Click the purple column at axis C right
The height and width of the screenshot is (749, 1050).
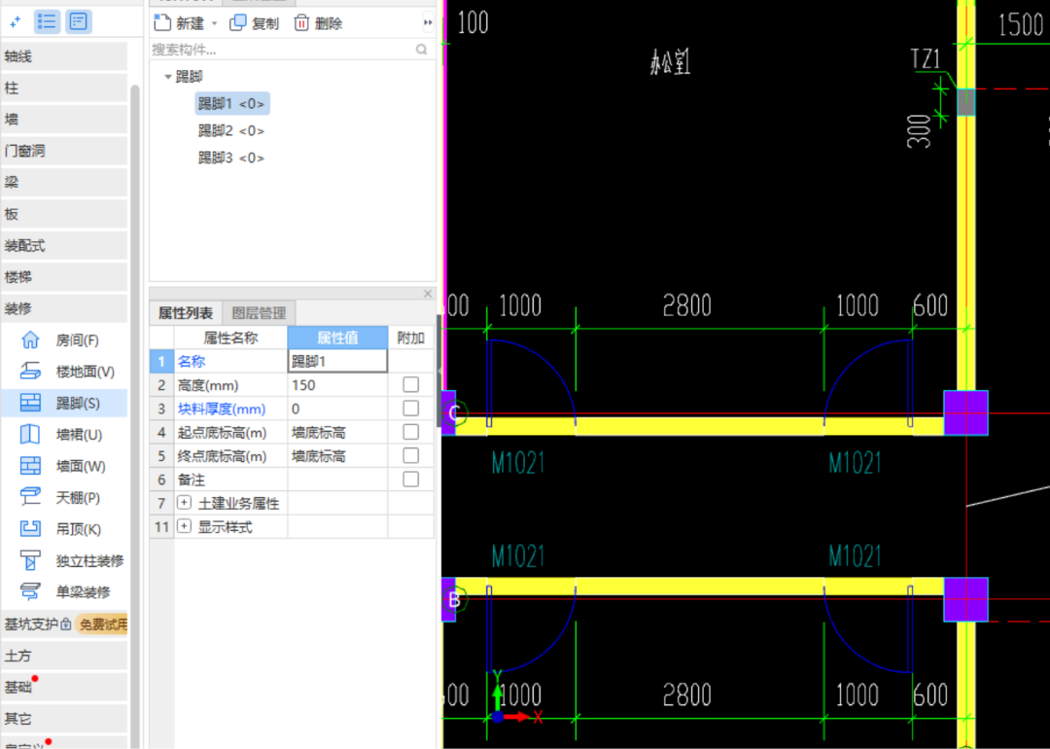tap(965, 412)
